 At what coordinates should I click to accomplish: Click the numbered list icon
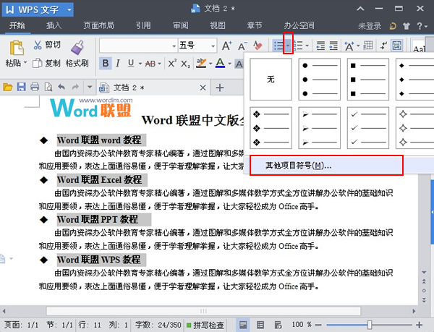pos(299,46)
